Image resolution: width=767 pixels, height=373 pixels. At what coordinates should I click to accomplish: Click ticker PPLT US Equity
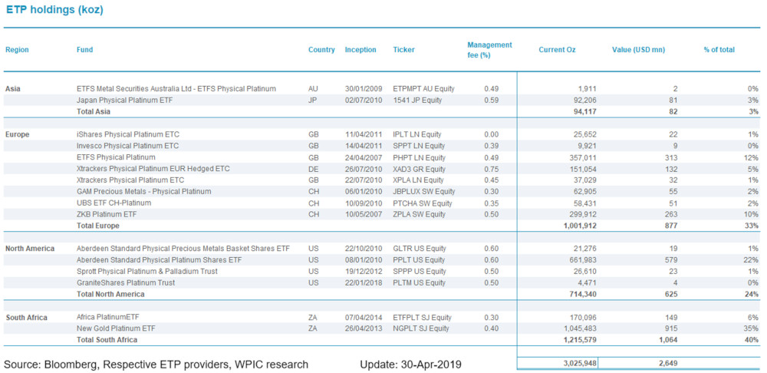[x=420, y=260]
